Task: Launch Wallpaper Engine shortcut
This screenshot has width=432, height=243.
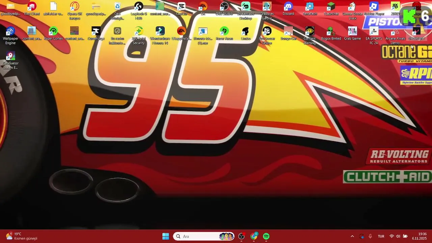Action: [x=10, y=36]
